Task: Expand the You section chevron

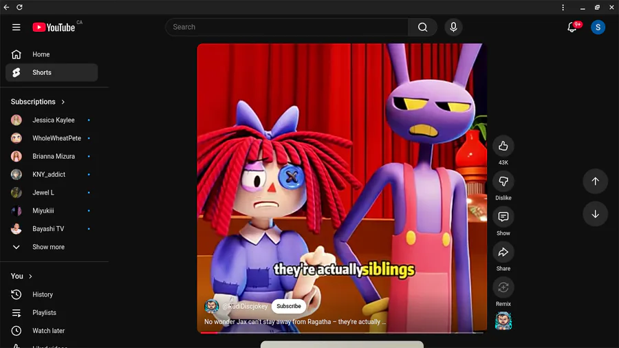Action: tap(30, 276)
